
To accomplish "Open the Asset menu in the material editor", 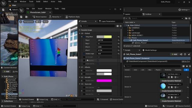I will pyautogui.click(x=40, y=9).
